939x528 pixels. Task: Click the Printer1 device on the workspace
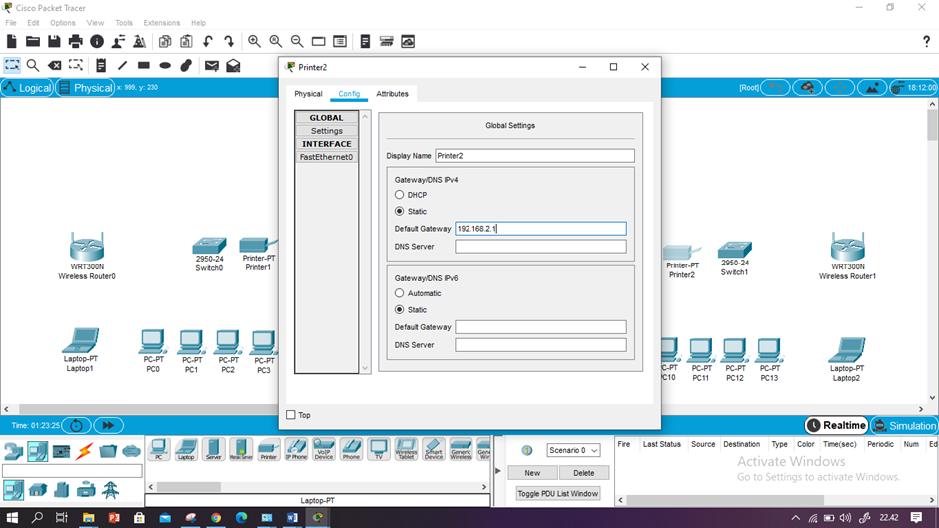click(258, 246)
